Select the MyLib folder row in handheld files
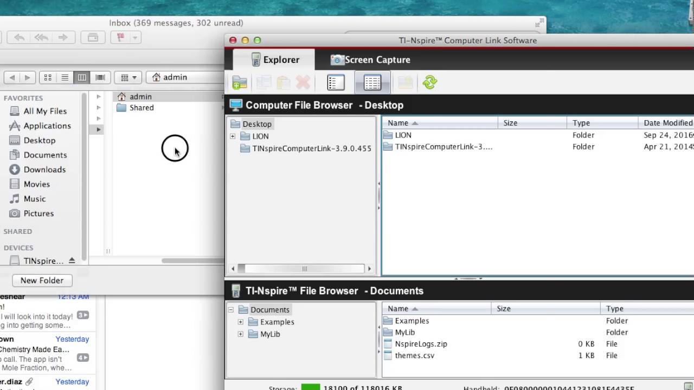Screen dimensions: 694x390 point(538,333)
